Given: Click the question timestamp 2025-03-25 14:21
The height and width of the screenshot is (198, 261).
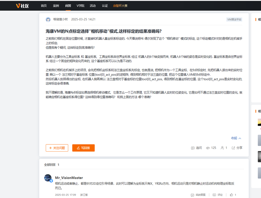Looking at the screenshot, I should coord(83,19).
